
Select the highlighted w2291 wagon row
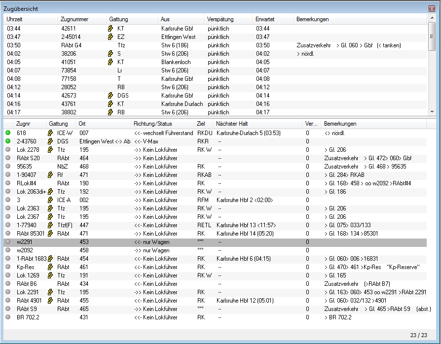click(x=215, y=242)
